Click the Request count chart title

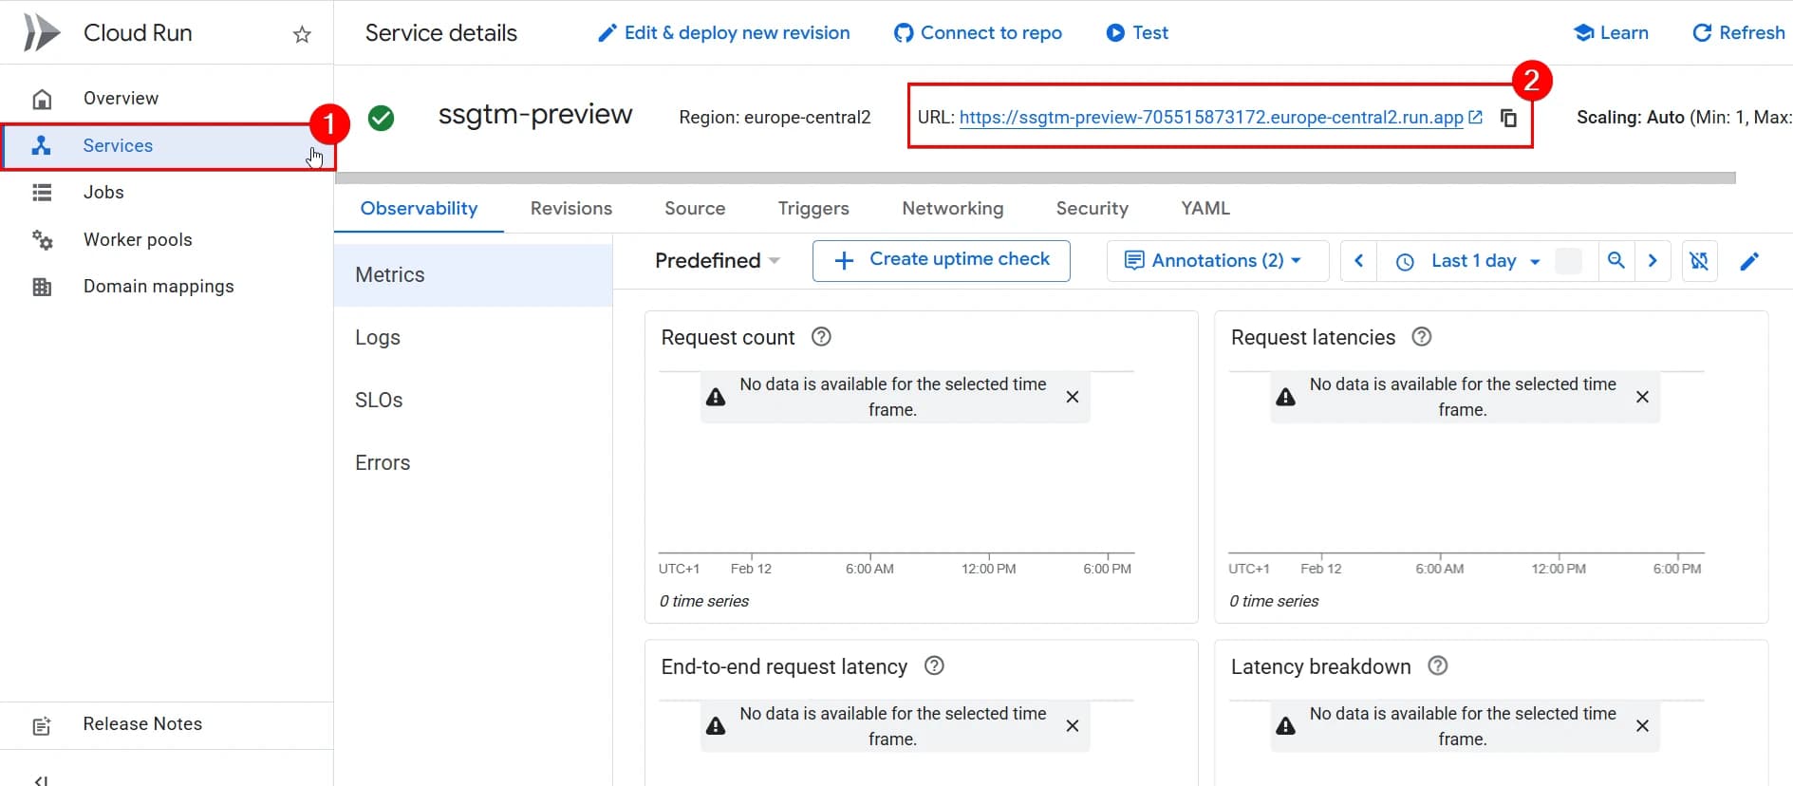coord(728,338)
